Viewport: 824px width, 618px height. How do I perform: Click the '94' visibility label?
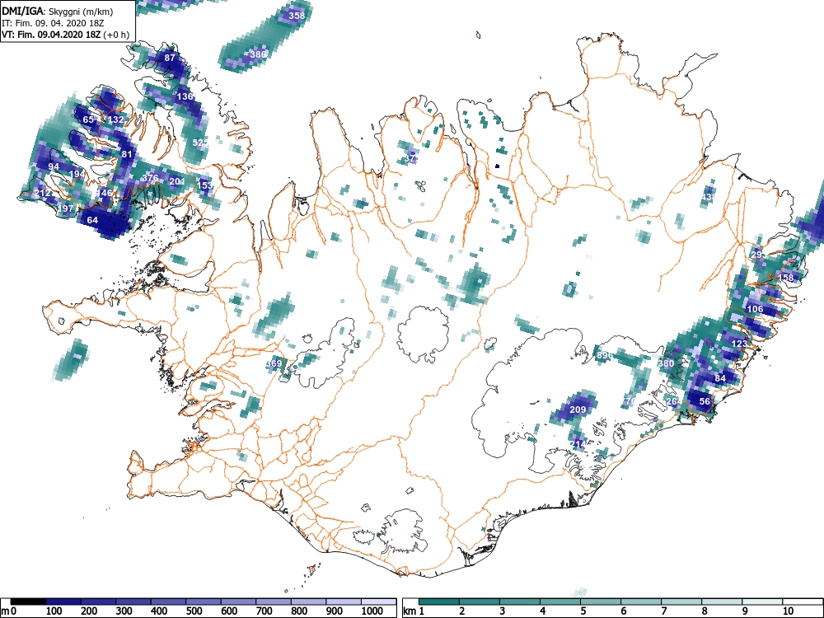54,166
